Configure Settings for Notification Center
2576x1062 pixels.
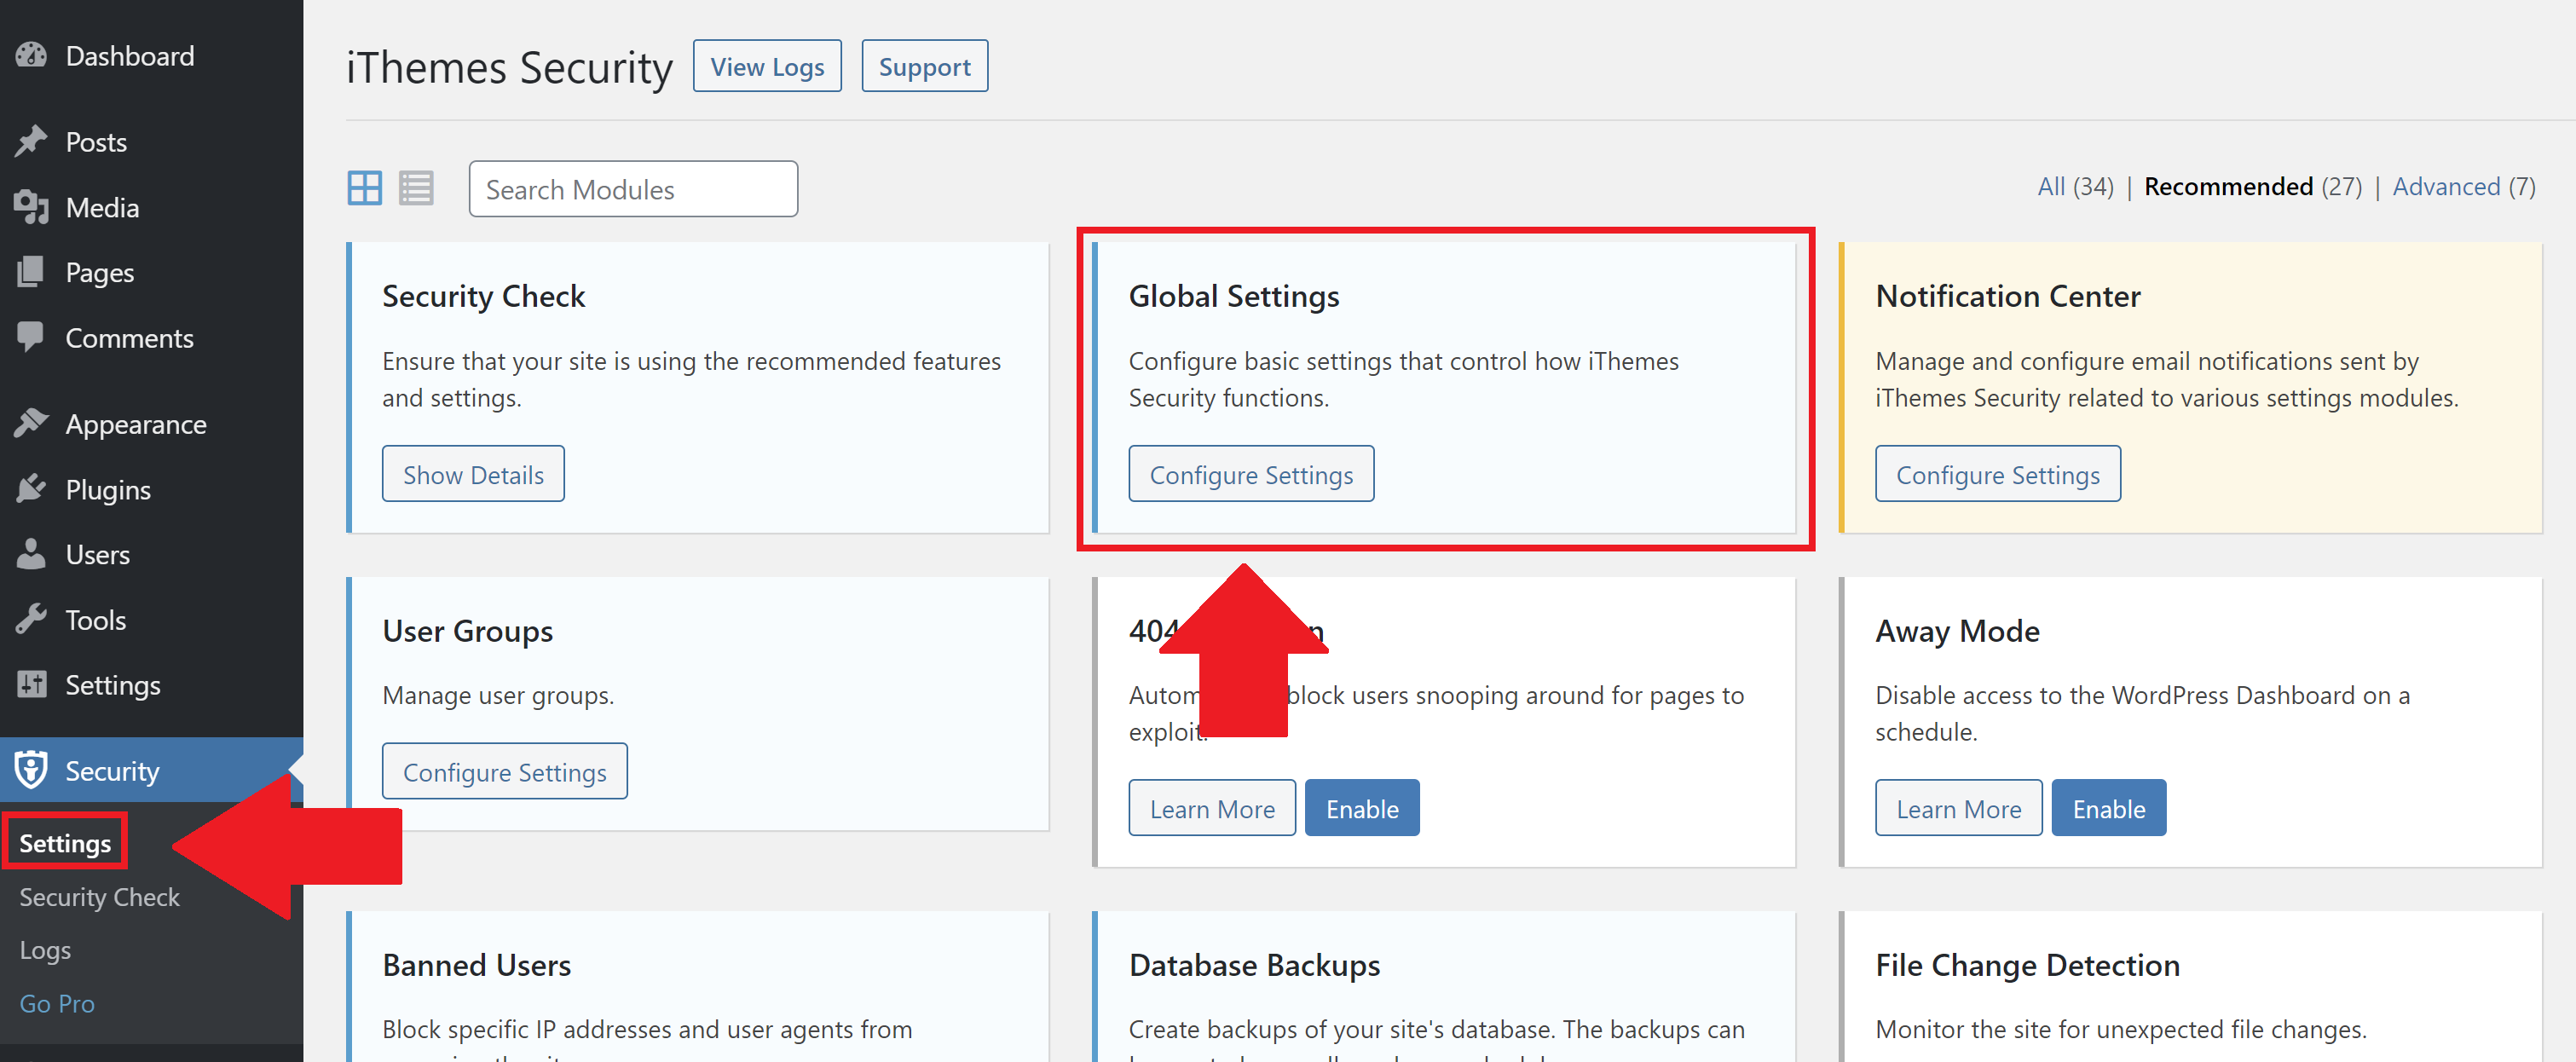tap(1997, 474)
